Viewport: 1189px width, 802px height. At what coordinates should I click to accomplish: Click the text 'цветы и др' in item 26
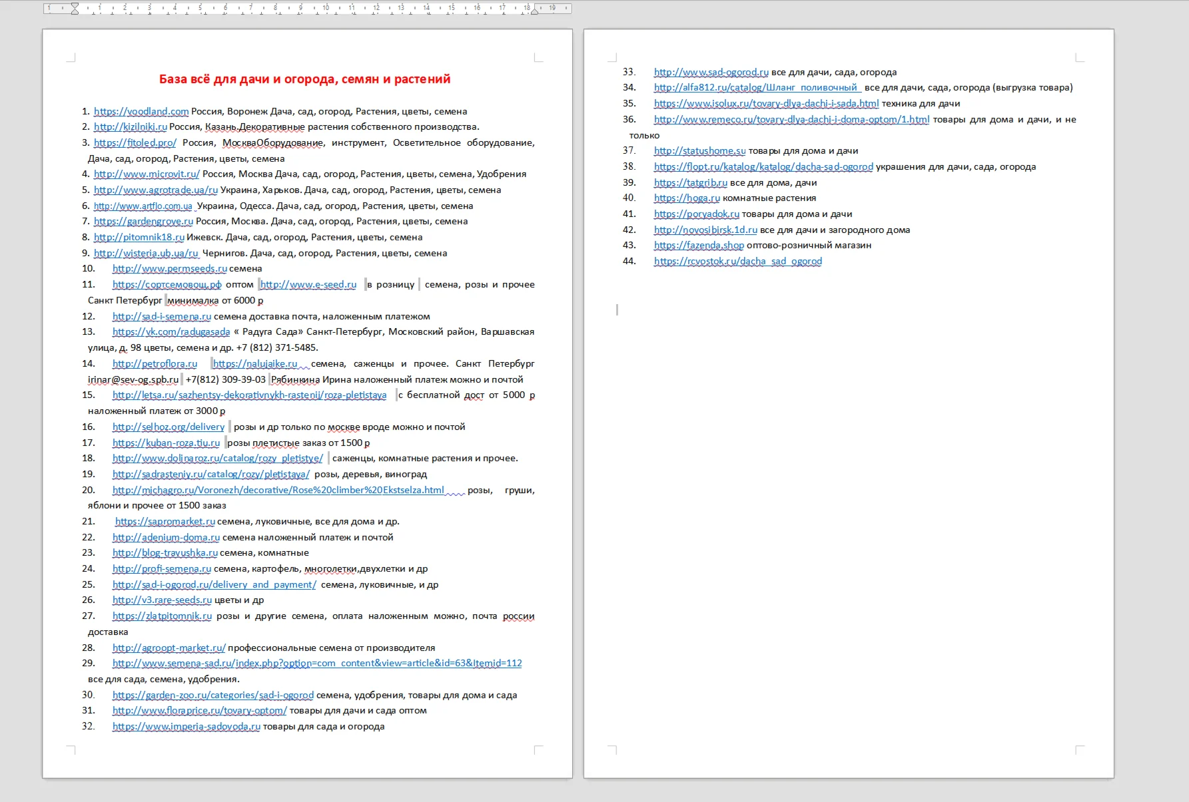point(239,600)
